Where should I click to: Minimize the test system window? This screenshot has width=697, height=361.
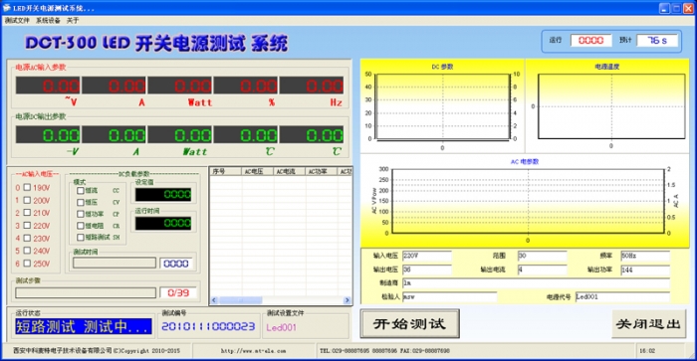[x=664, y=8]
